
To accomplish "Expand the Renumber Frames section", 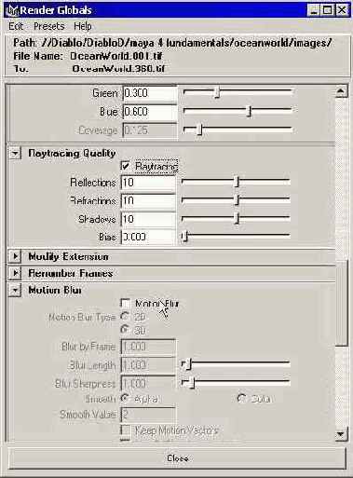I will (x=15, y=273).
